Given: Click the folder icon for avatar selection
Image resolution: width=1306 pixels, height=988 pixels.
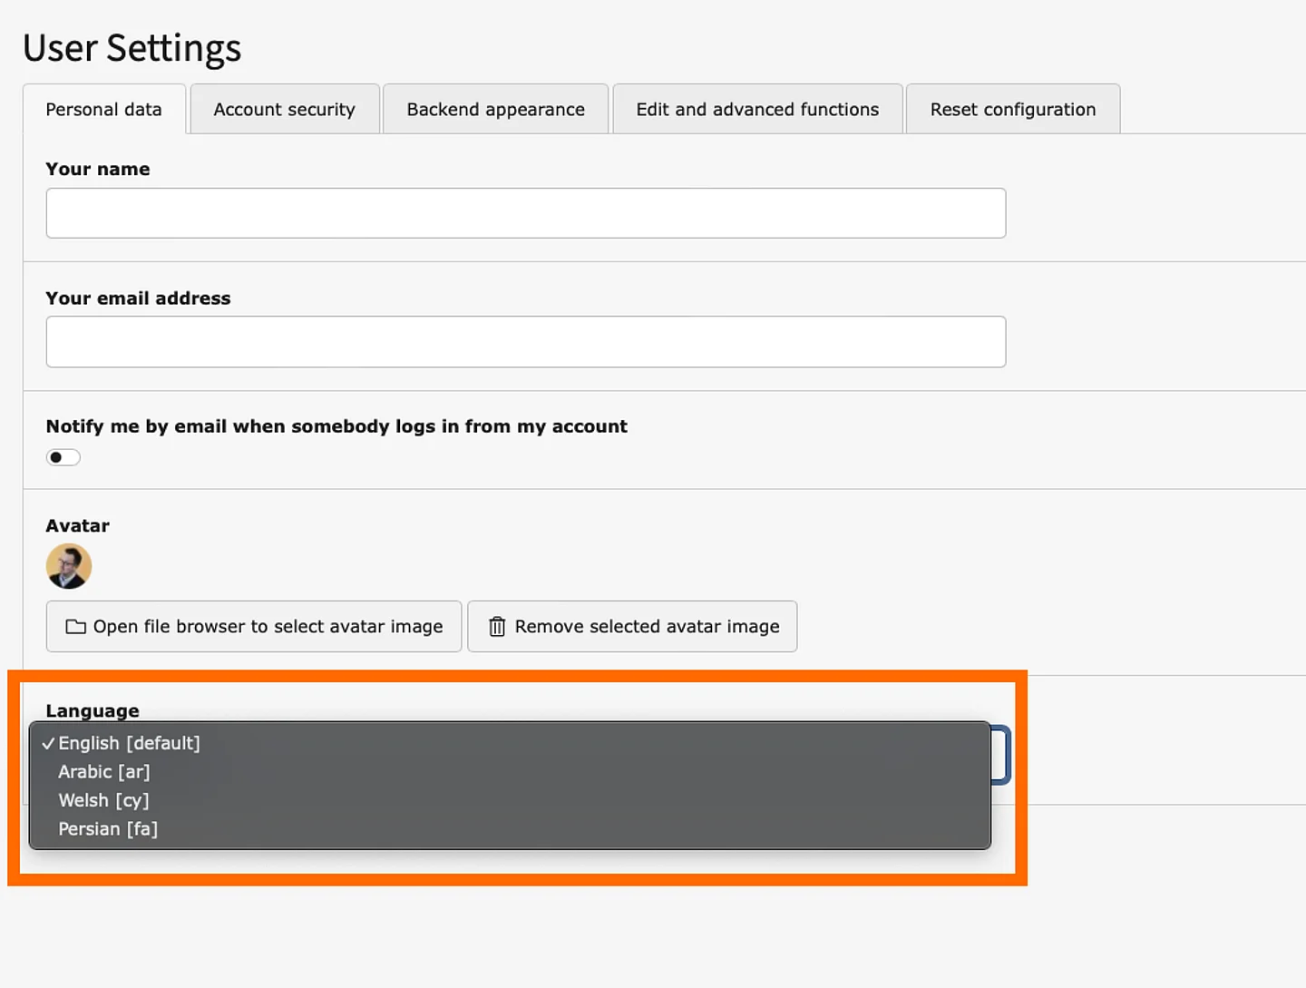Looking at the screenshot, I should [75, 626].
